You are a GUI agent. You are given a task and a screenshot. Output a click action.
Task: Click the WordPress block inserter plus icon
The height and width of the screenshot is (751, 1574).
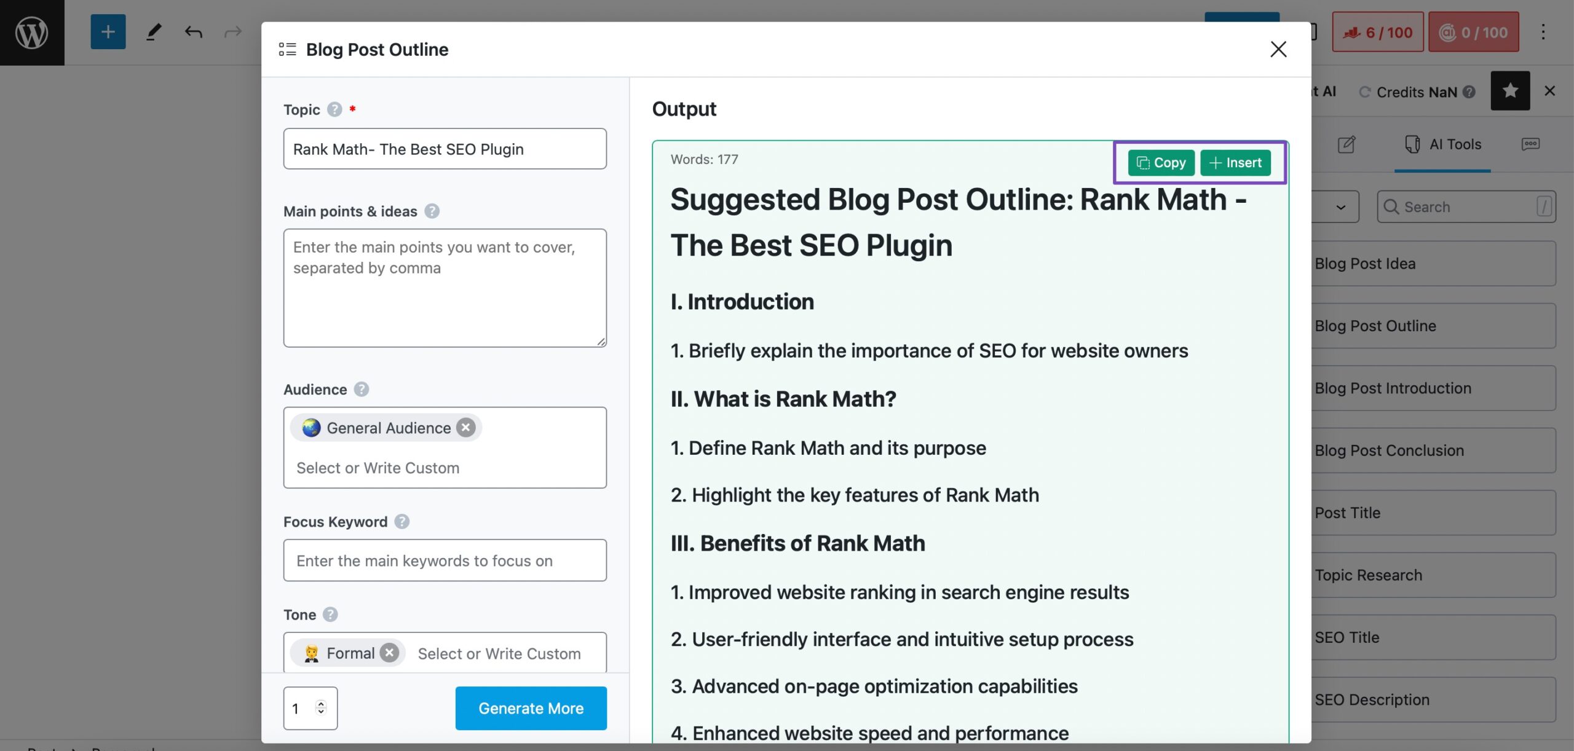coord(108,31)
